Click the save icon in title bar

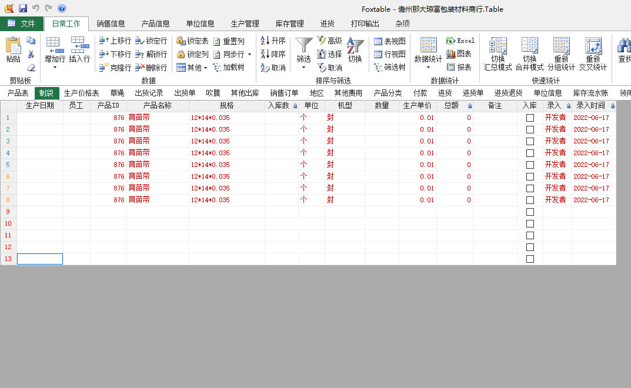coord(23,8)
